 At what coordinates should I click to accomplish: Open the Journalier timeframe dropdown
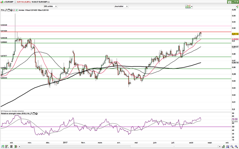point(121,6)
